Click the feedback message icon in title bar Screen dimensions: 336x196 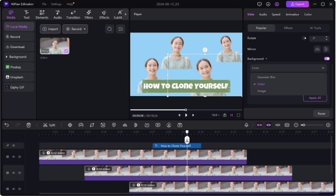(260, 4)
